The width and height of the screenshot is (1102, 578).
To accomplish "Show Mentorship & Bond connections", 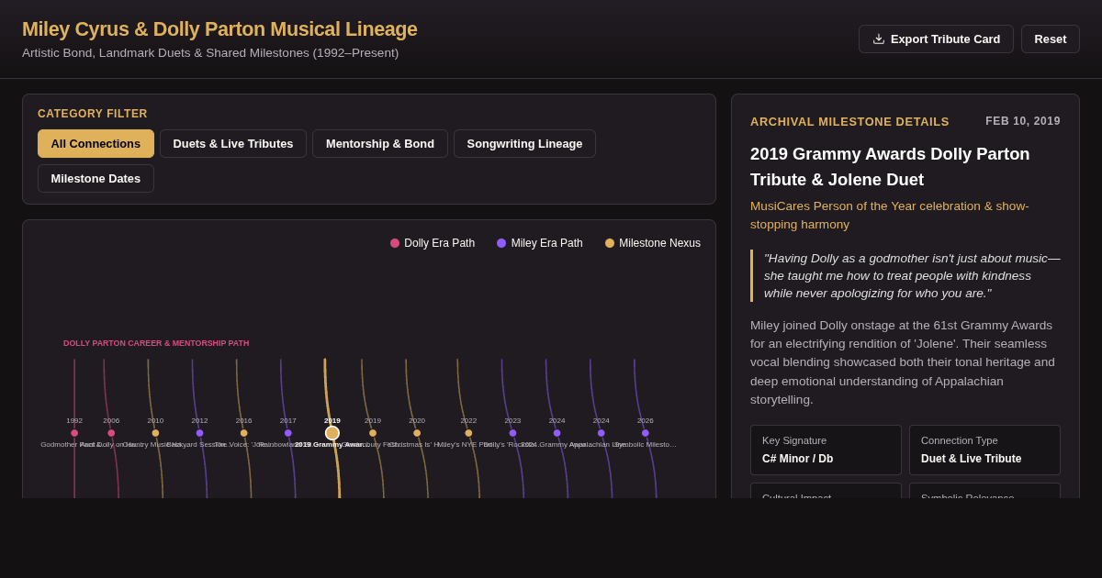I will click(380, 143).
